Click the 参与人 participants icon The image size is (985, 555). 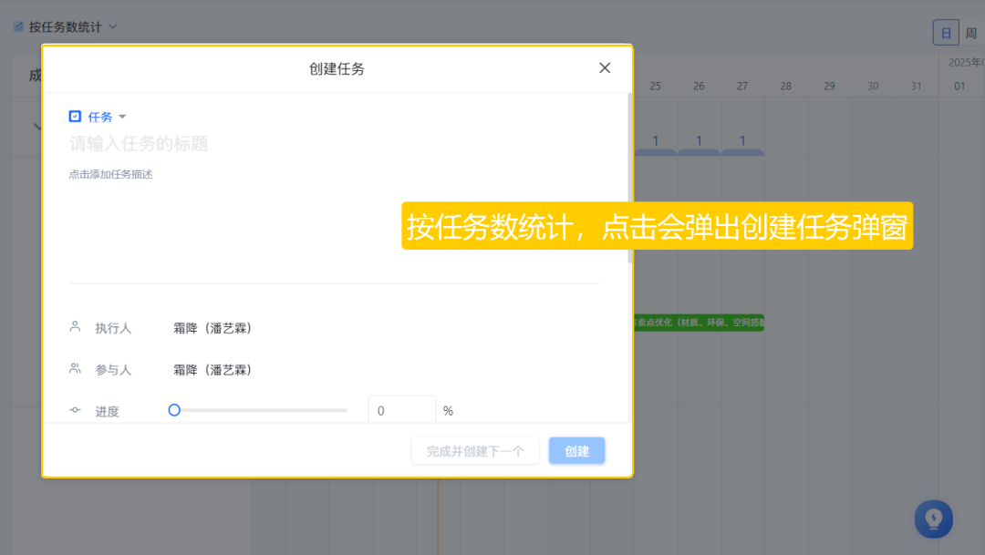[x=75, y=369]
